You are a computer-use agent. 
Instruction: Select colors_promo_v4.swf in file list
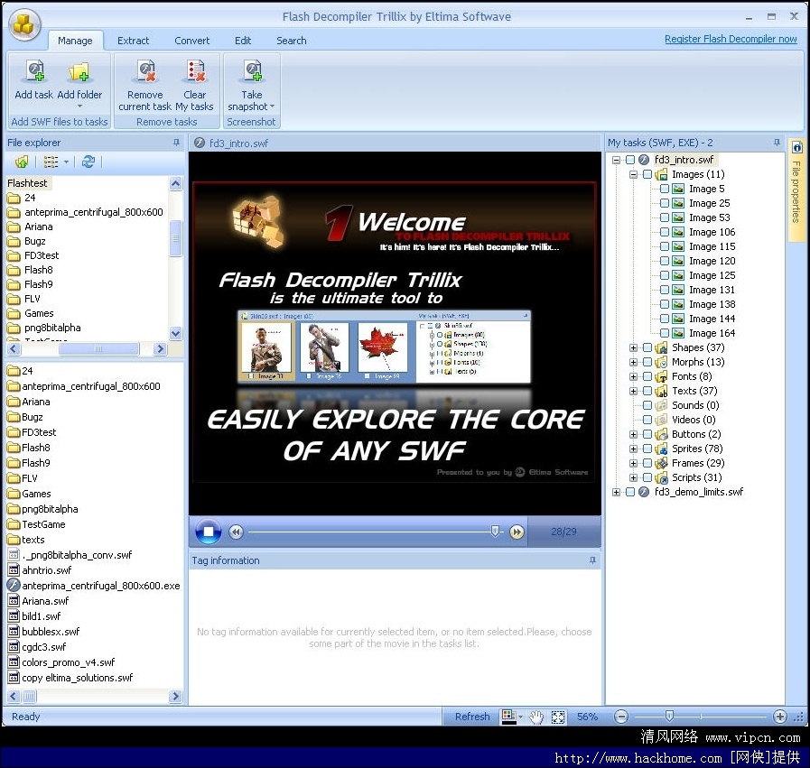(x=69, y=662)
